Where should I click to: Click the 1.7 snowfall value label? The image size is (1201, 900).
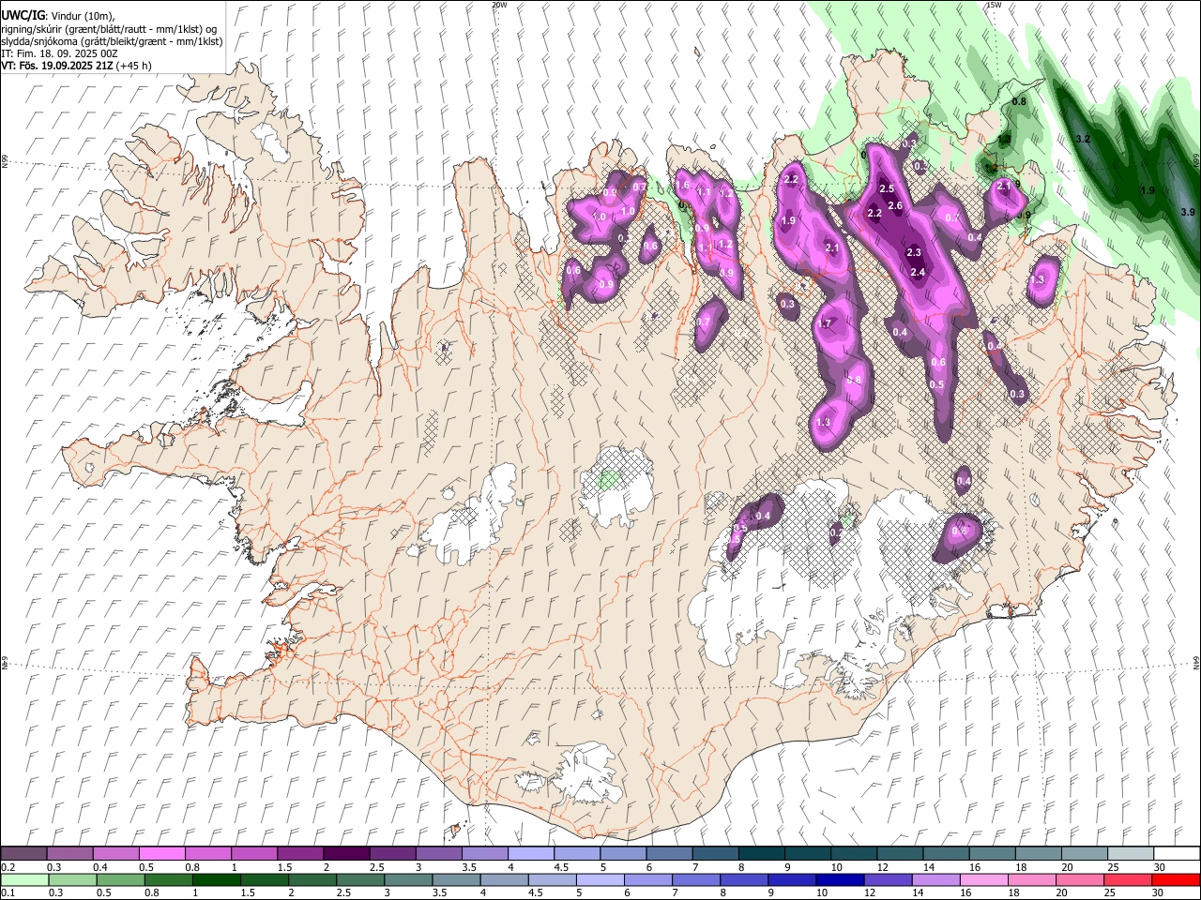click(x=825, y=323)
